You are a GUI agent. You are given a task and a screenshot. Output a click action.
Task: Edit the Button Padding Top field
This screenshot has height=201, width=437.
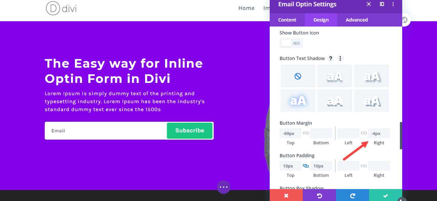click(x=291, y=166)
